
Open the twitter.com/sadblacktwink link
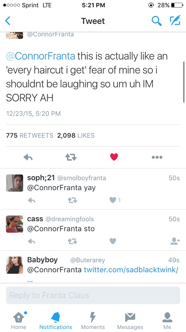pos(131,270)
